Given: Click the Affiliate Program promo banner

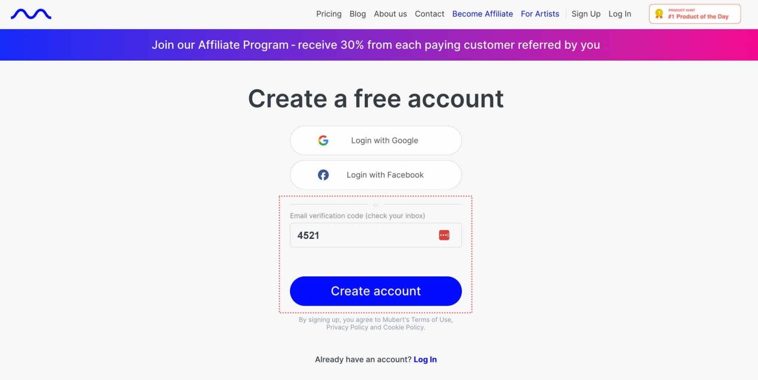Looking at the screenshot, I should (x=376, y=45).
